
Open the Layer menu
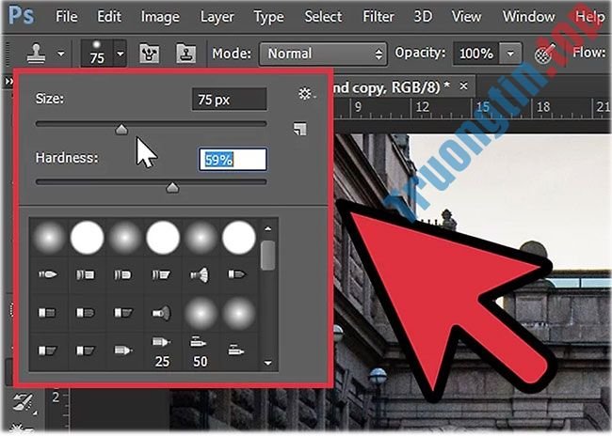point(217,17)
